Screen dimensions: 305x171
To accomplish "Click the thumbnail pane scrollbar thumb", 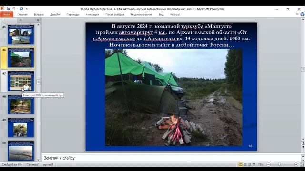I will [x=38, y=82].
